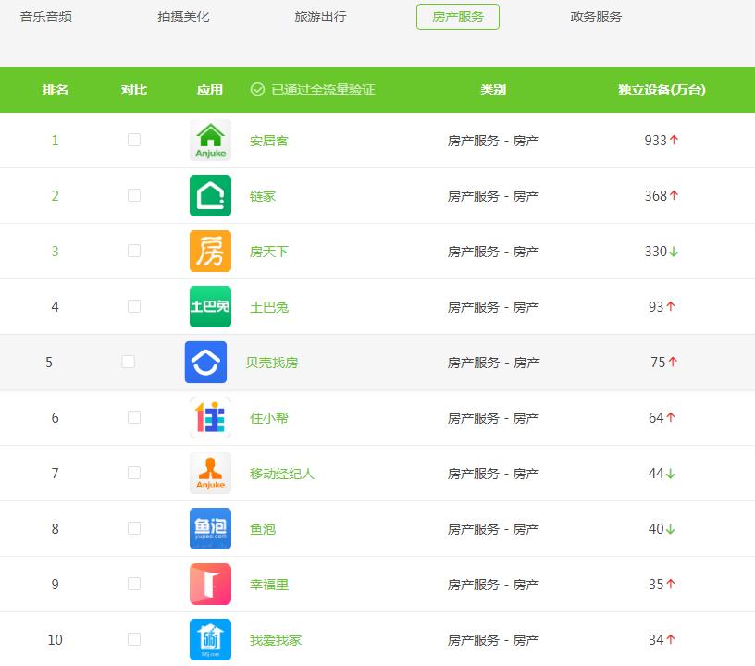
Task: Click the 链家 green house icon
Action: pos(210,195)
